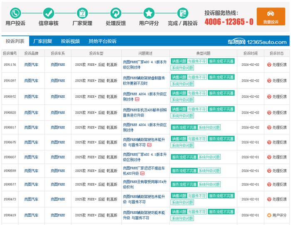Click the 处理反馈 arrow icon
This screenshot has width=291, height=225.
(116, 13)
